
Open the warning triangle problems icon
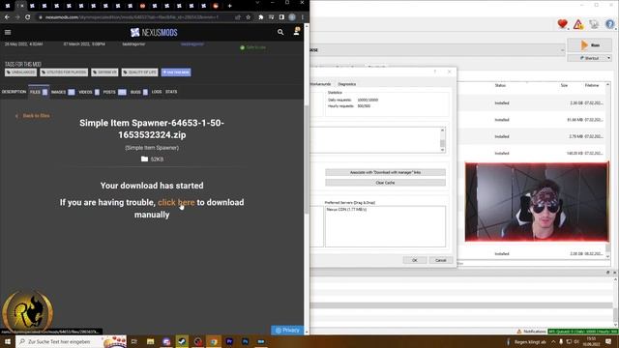point(578,24)
